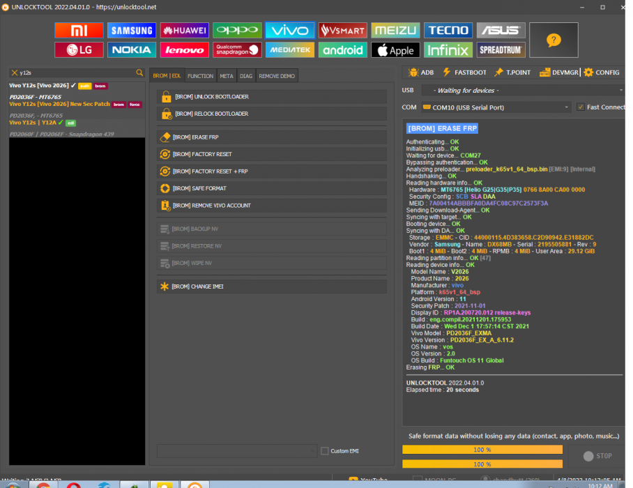Select the Qualcomm Snapdragon icon
The width and height of the screenshot is (633, 488).
coord(237,49)
